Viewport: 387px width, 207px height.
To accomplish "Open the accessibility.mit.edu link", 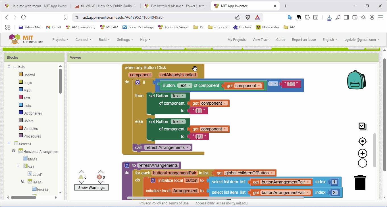I will [232, 203].
